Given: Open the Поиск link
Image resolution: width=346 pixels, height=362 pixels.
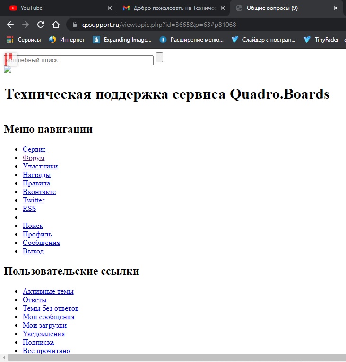Looking at the screenshot, I should [x=33, y=226].
